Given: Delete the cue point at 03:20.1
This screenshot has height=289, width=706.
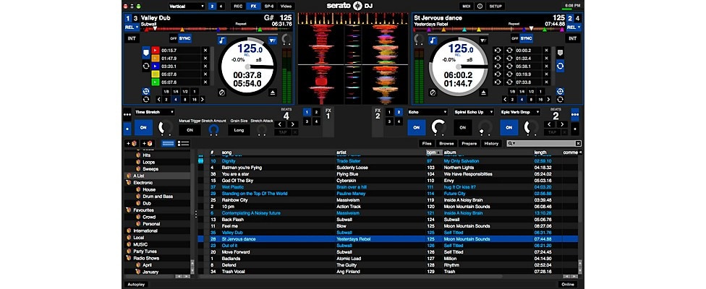Looking at the screenshot, I should pos(205,66).
